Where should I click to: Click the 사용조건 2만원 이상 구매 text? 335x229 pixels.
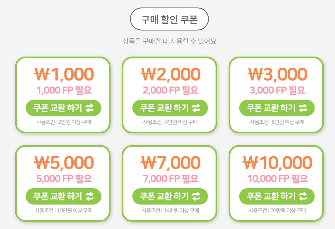click(63, 122)
